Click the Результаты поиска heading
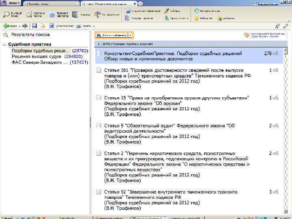 pos(30,34)
